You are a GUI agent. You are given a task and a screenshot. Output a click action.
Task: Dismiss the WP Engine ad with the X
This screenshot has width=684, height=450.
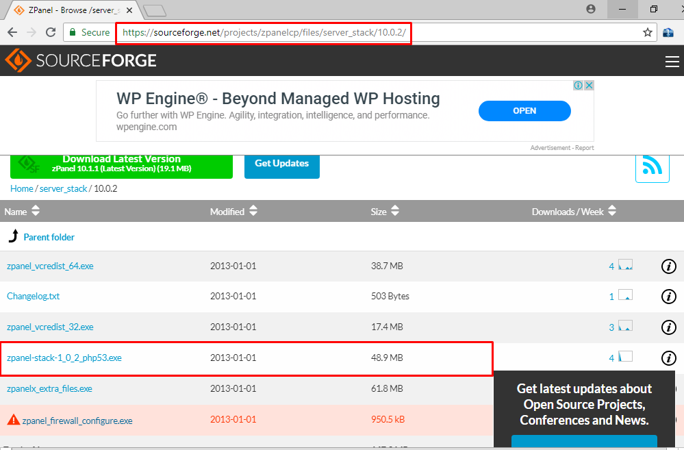click(590, 85)
